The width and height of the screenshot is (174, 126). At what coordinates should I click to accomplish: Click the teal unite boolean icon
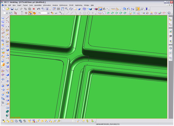click(x=7, y=111)
